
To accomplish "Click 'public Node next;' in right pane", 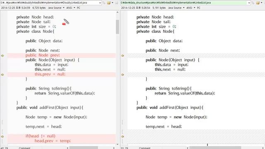I will tap(163, 50).
